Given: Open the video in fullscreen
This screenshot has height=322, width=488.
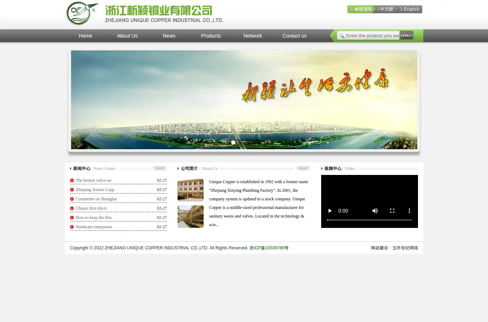Looking at the screenshot, I should 392,211.
